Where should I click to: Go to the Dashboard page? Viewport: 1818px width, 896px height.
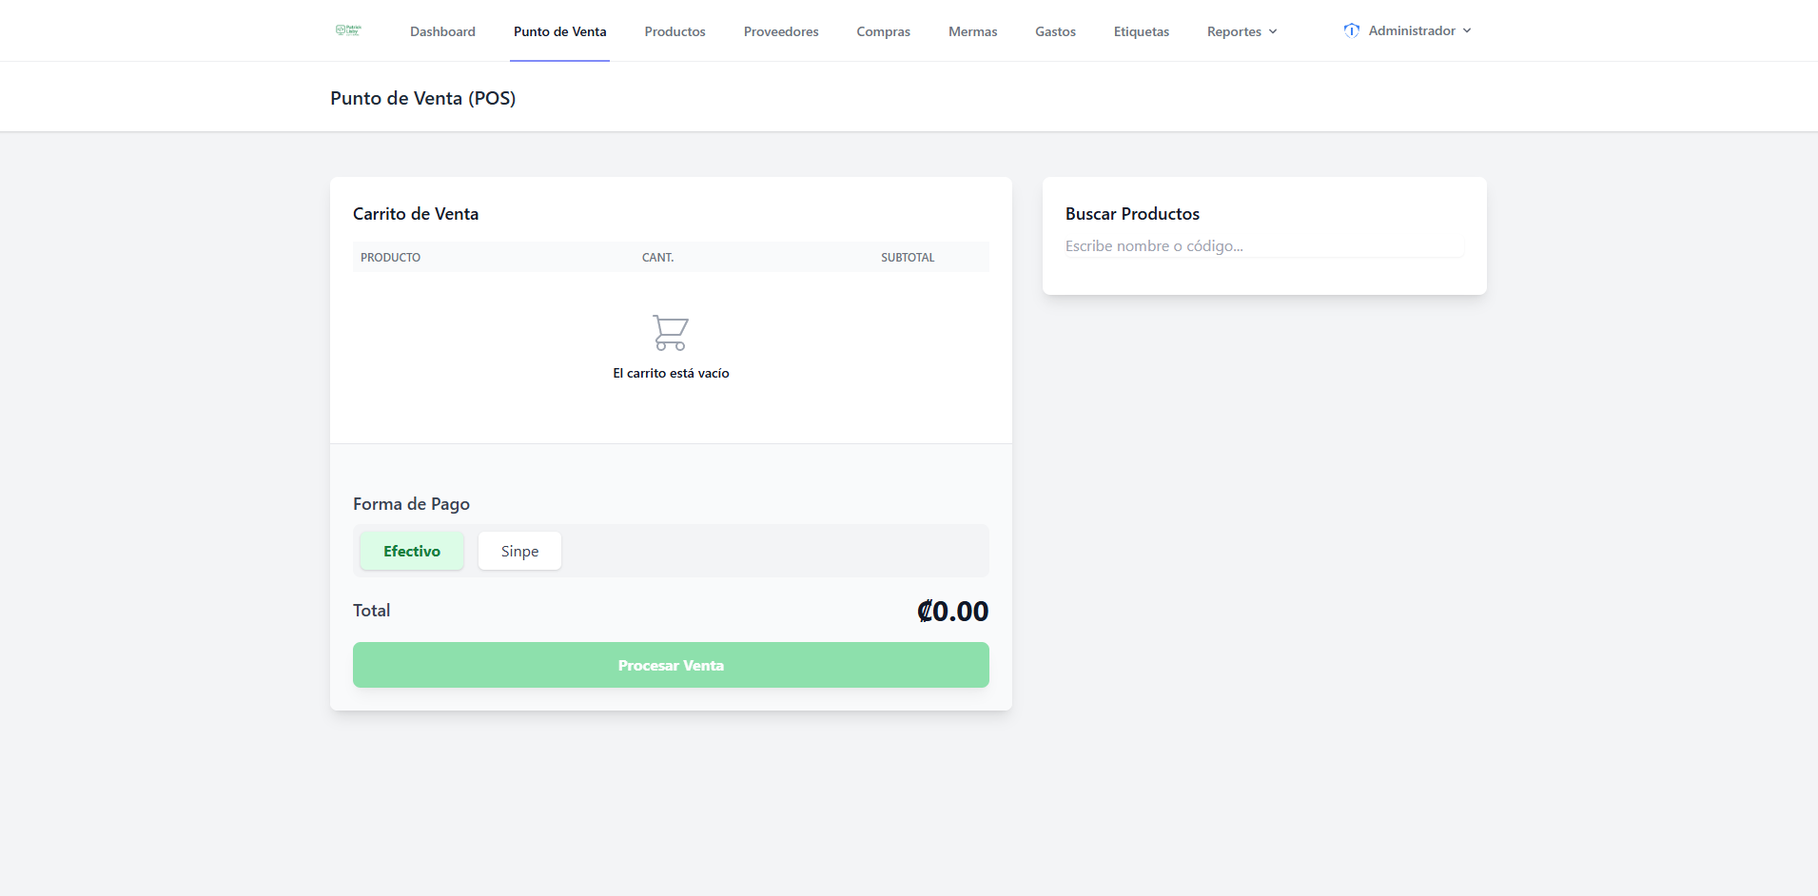[x=442, y=31]
